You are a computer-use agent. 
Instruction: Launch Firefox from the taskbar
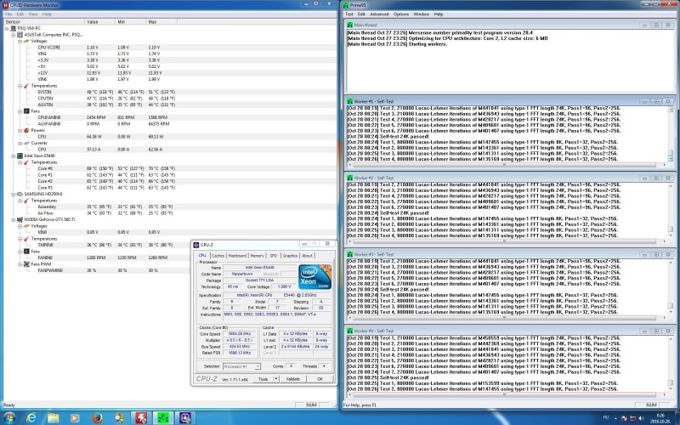click(x=97, y=417)
